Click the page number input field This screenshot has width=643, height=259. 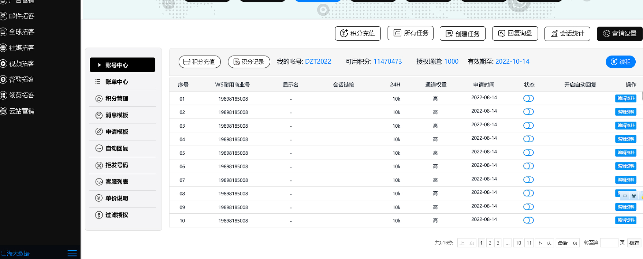pyautogui.click(x=609, y=243)
